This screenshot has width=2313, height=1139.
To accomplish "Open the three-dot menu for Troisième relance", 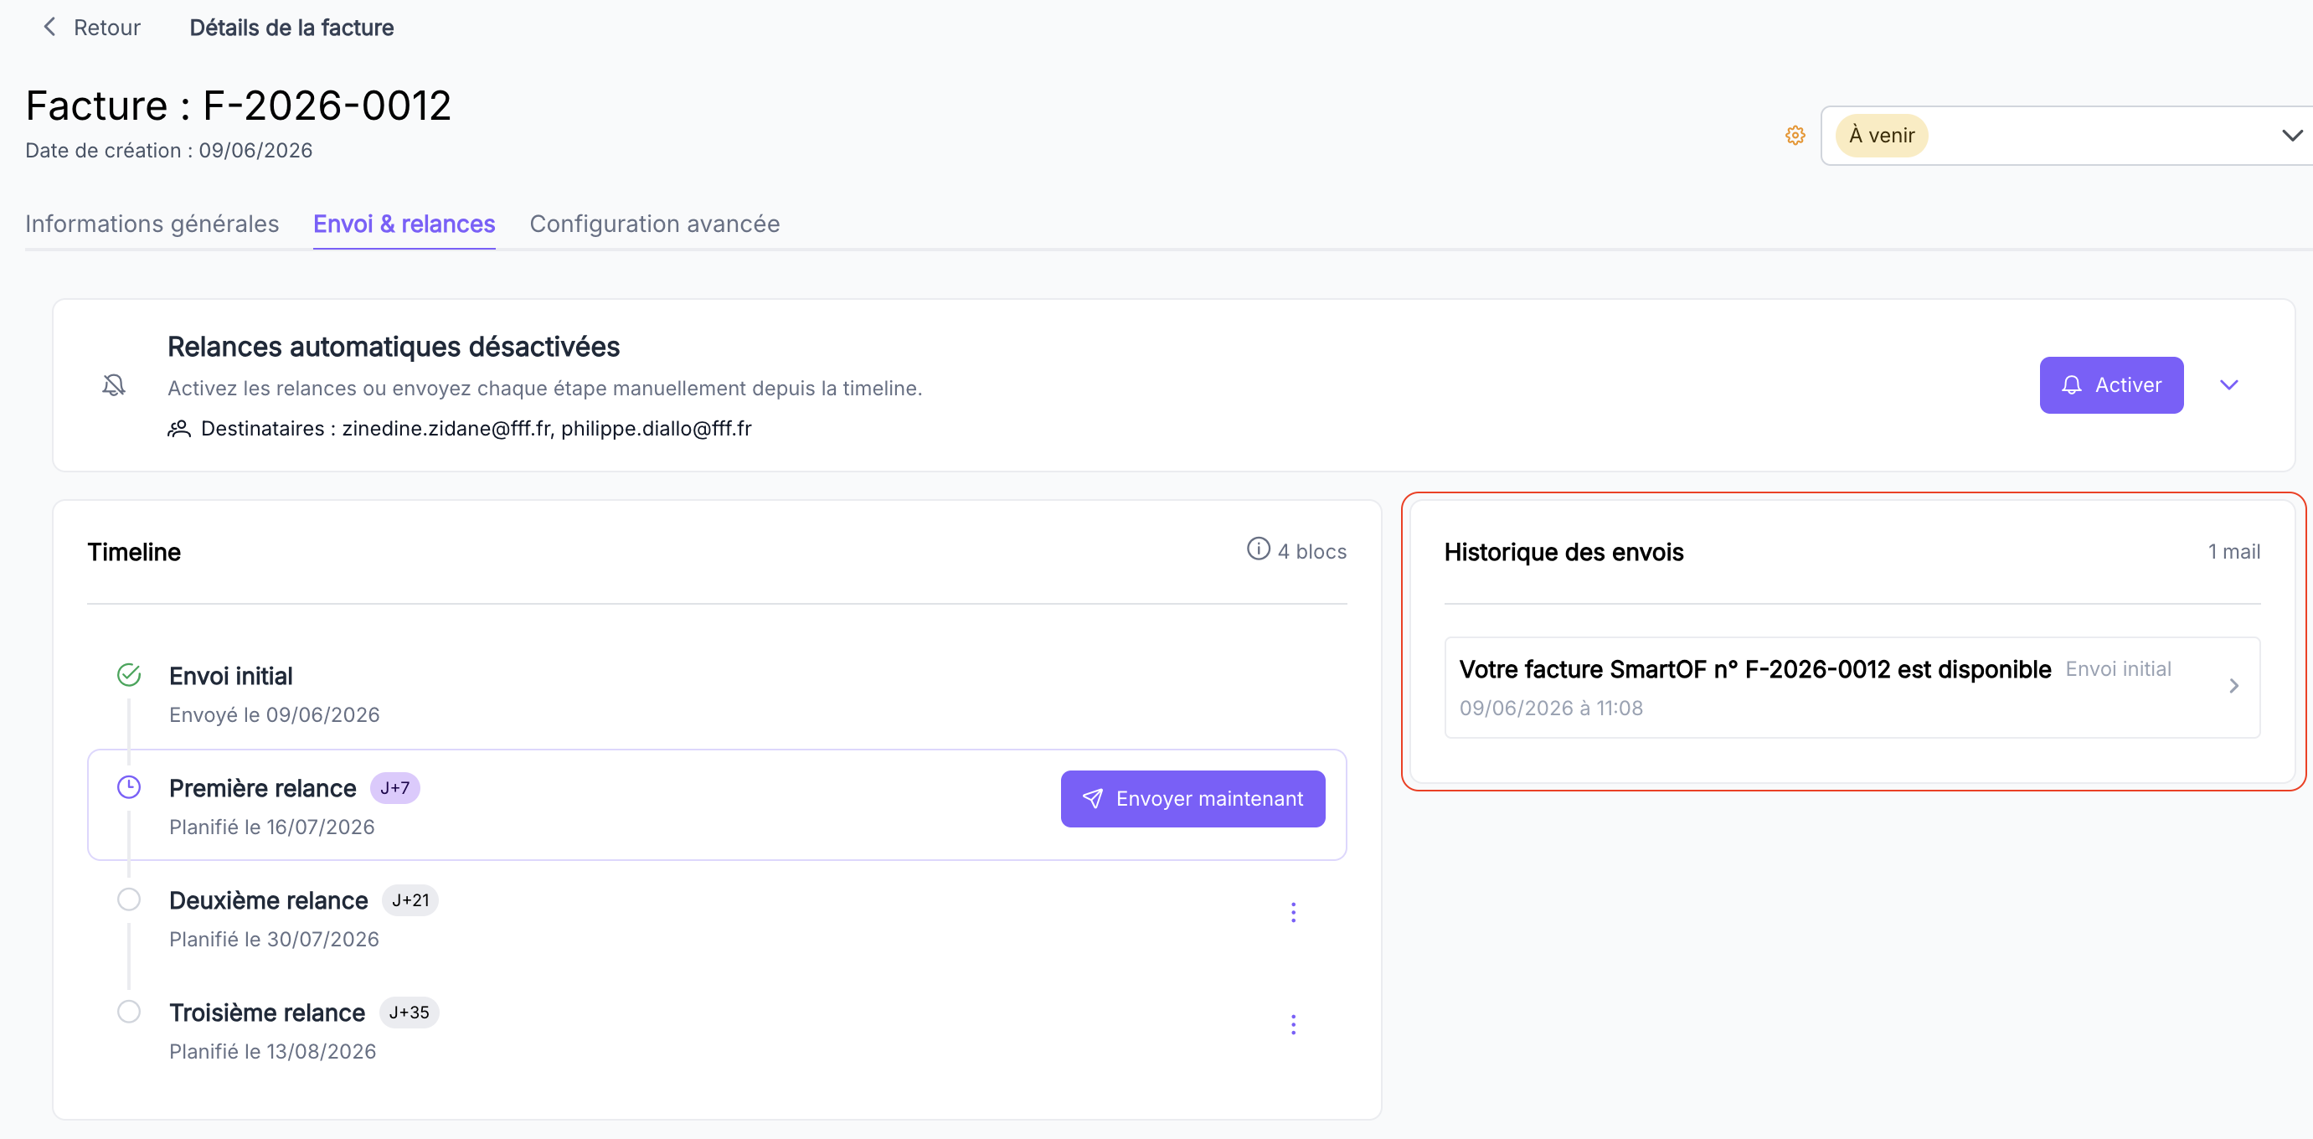I will pyautogui.click(x=1293, y=1025).
